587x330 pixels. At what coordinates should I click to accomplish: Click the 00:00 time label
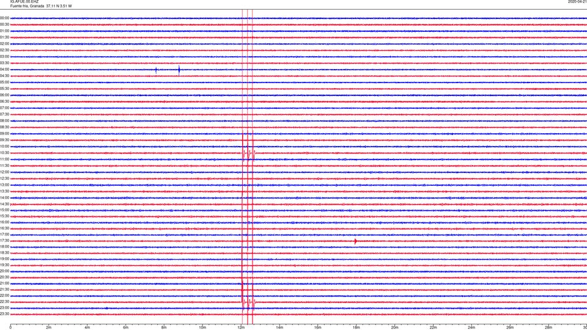[4, 18]
